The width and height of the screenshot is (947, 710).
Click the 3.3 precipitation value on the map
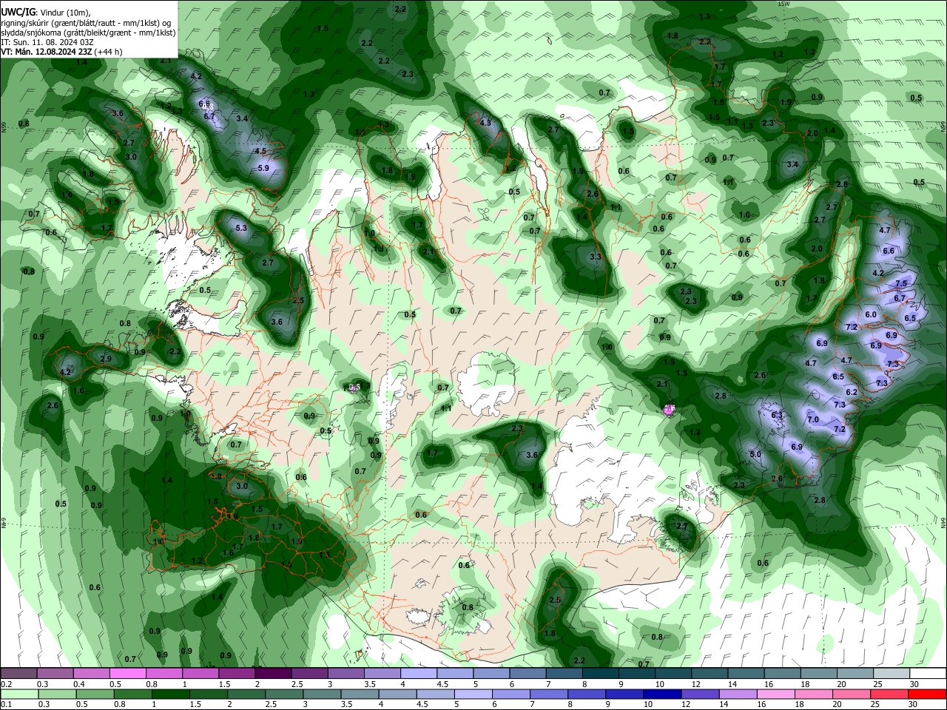coord(596,257)
